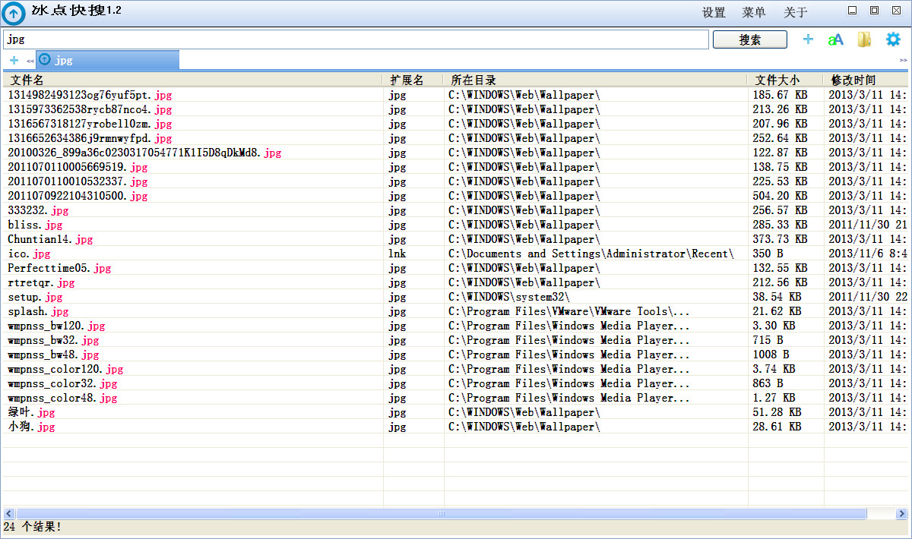The width and height of the screenshot is (912, 539).
Task: Select file 1316567318127yrobell0zm.jpg
Action: pyautogui.click(x=90, y=124)
